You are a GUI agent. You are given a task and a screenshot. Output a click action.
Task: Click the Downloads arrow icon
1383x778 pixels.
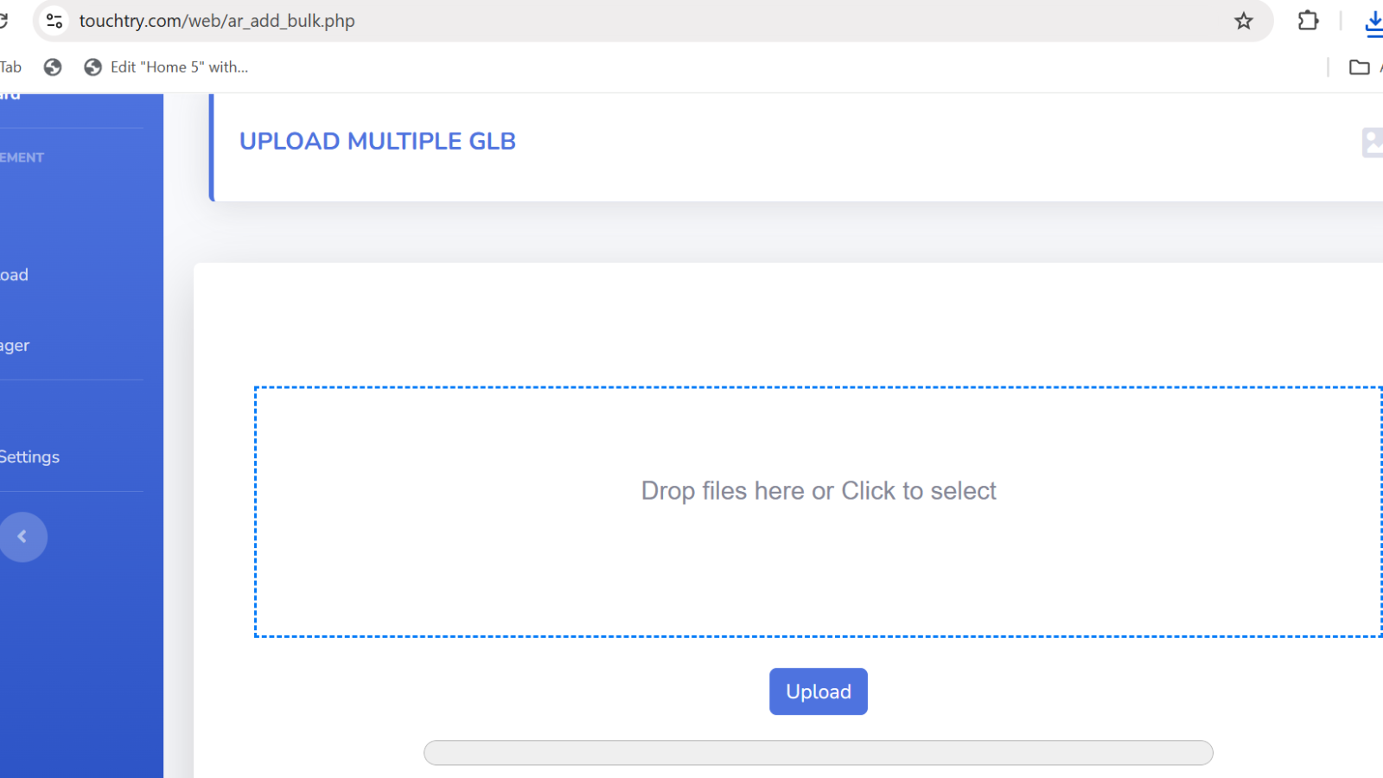click(x=1374, y=22)
